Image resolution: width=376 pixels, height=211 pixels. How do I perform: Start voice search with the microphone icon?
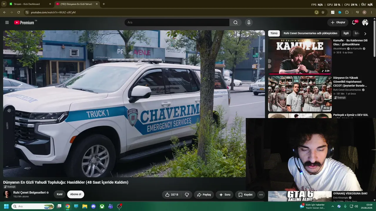(249, 23)
